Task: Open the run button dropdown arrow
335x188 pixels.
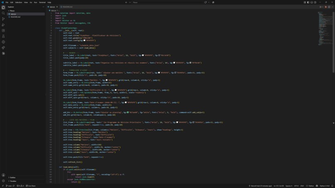Action: [323, 7]
